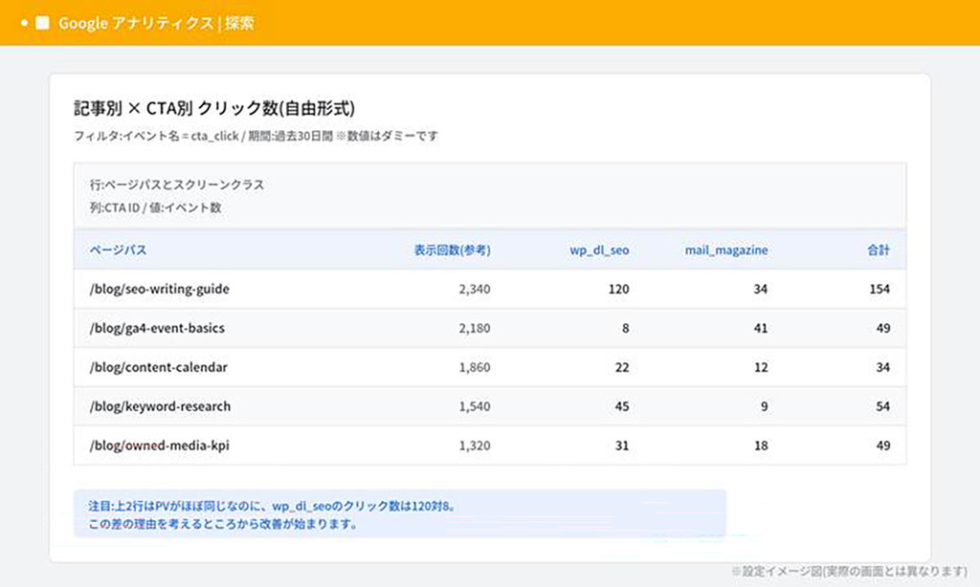Click the 9 mail_magazine value
This screenshot has width=980, height=587.
click(764, 406)
